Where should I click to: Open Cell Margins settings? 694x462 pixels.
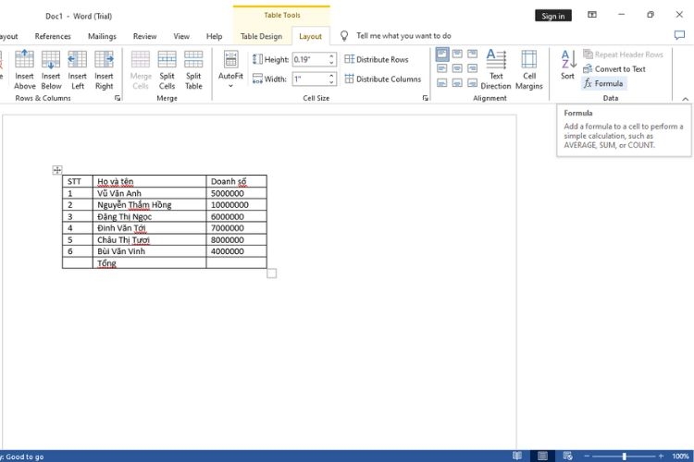(x=529, y=69)
